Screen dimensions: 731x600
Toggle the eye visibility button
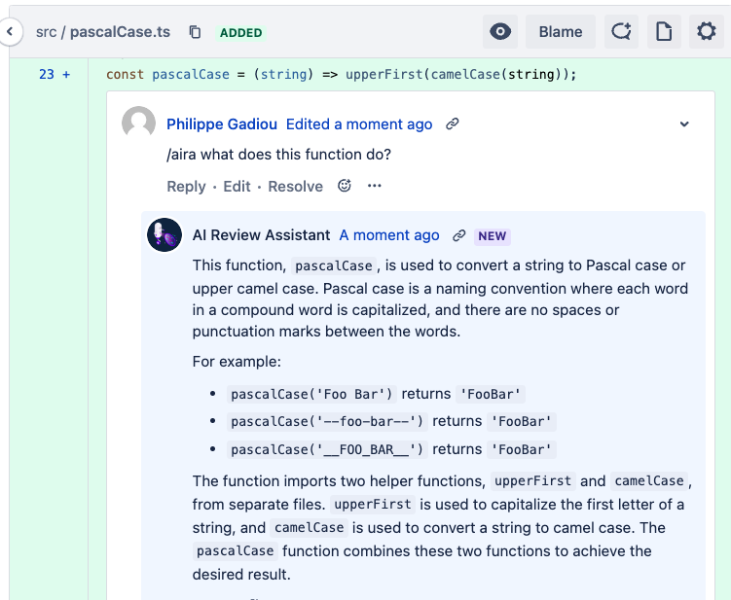pos(500,32)
